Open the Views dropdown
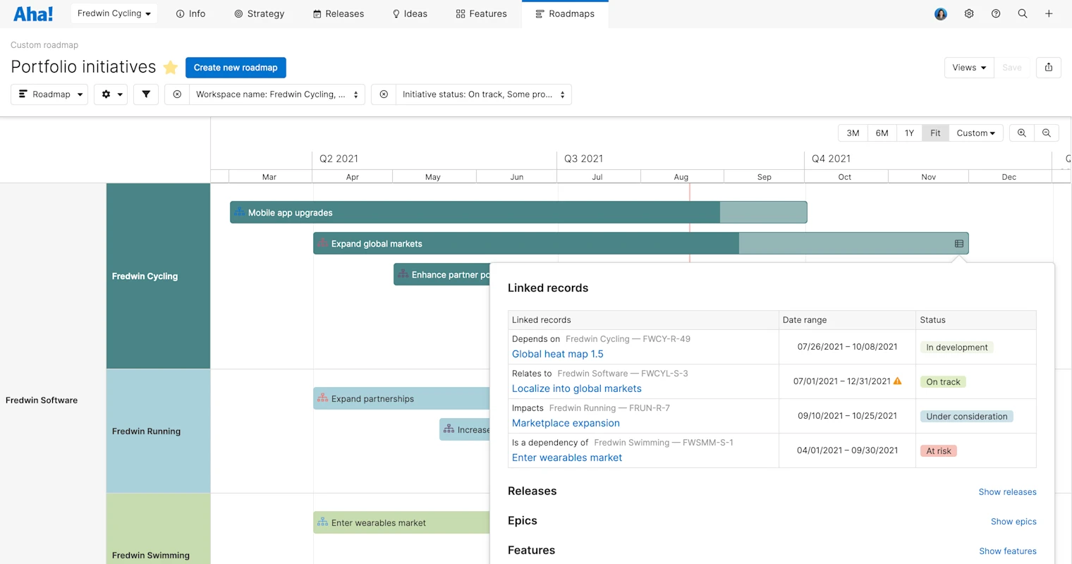The height and width of the screenshot is (564, 1072). [968, 67]
